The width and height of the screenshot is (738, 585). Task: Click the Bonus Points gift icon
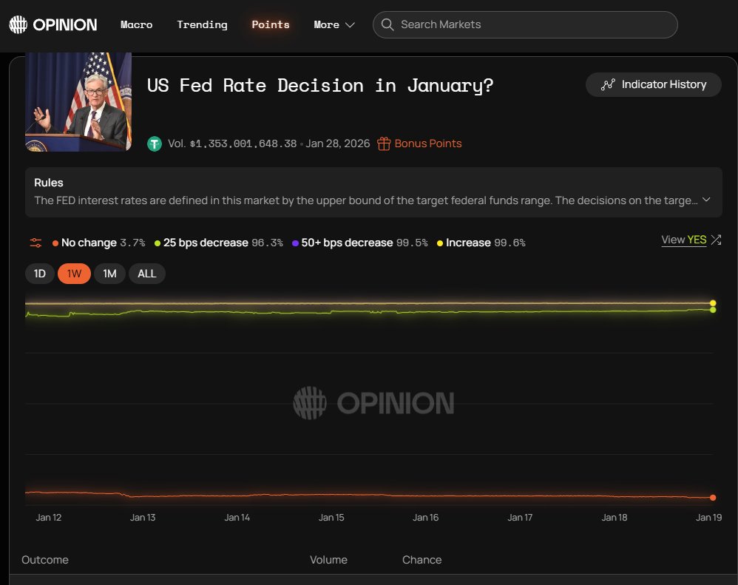384,143
